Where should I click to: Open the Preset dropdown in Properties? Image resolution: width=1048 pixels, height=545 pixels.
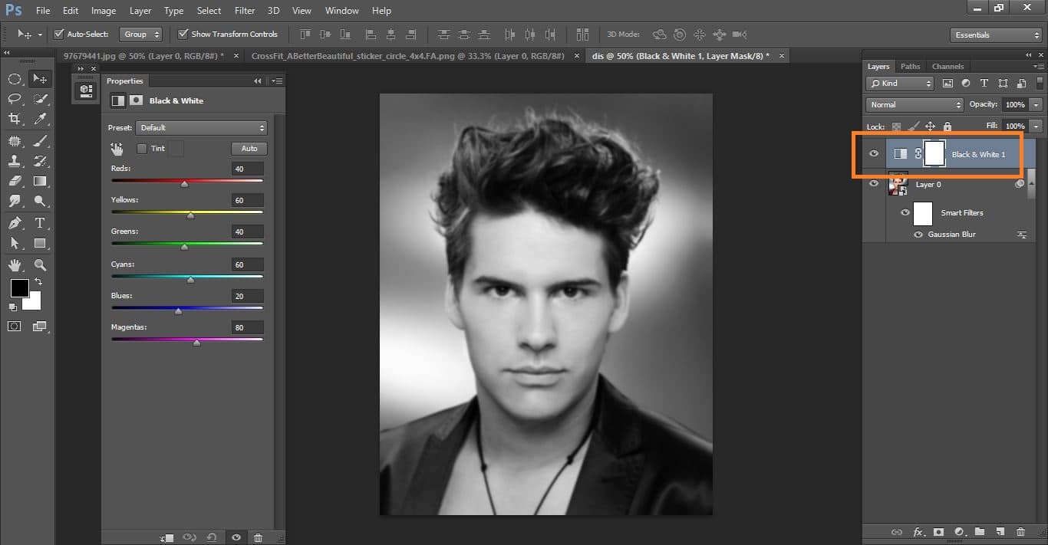point(201,127)
